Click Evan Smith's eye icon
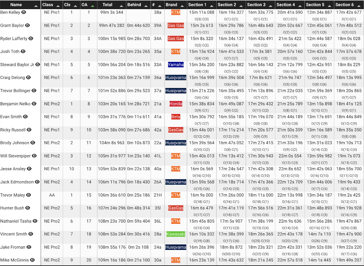The height and width of the screenshot is (266, 364). tap(25, 117)
